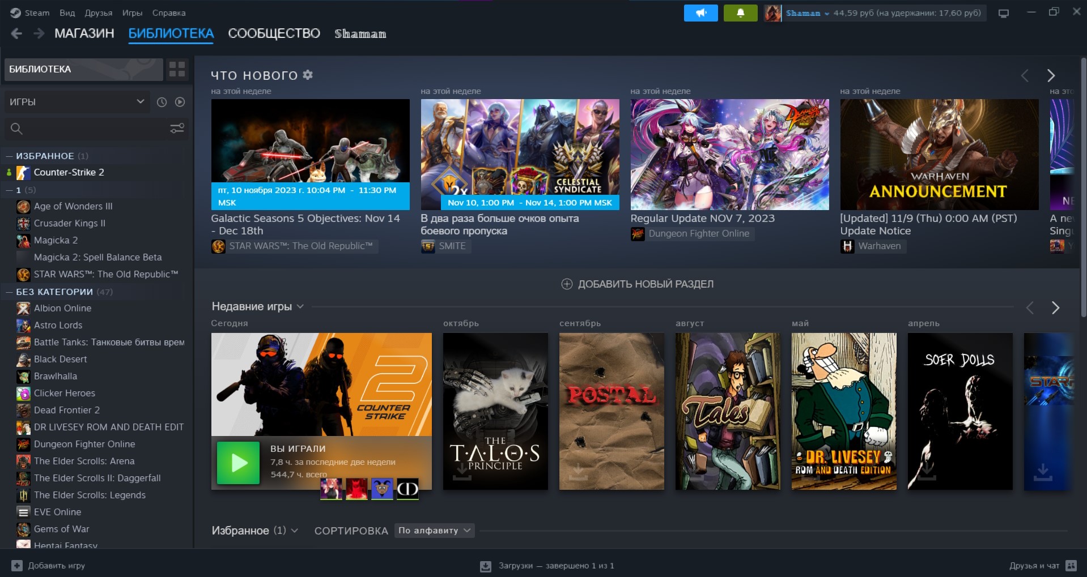The image size is (1087, 577).
Task: Open friends list grid icon
Action: [x=1071, y=565]
